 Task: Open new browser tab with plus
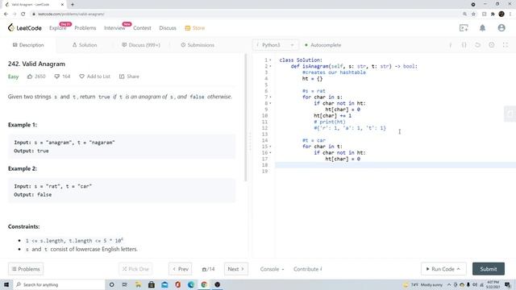[x=73, y=5]
